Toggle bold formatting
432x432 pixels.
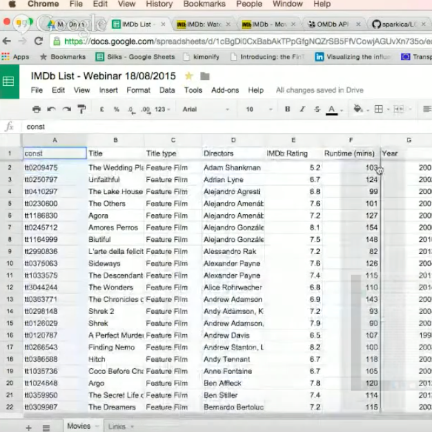(x=288, y=110)
